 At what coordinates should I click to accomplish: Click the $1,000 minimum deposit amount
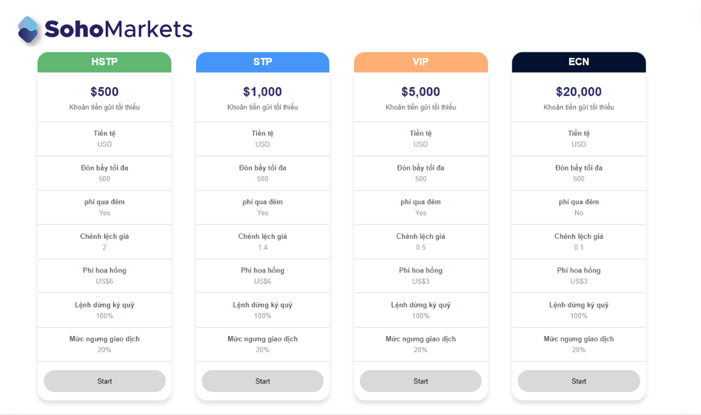click(263, 92)
